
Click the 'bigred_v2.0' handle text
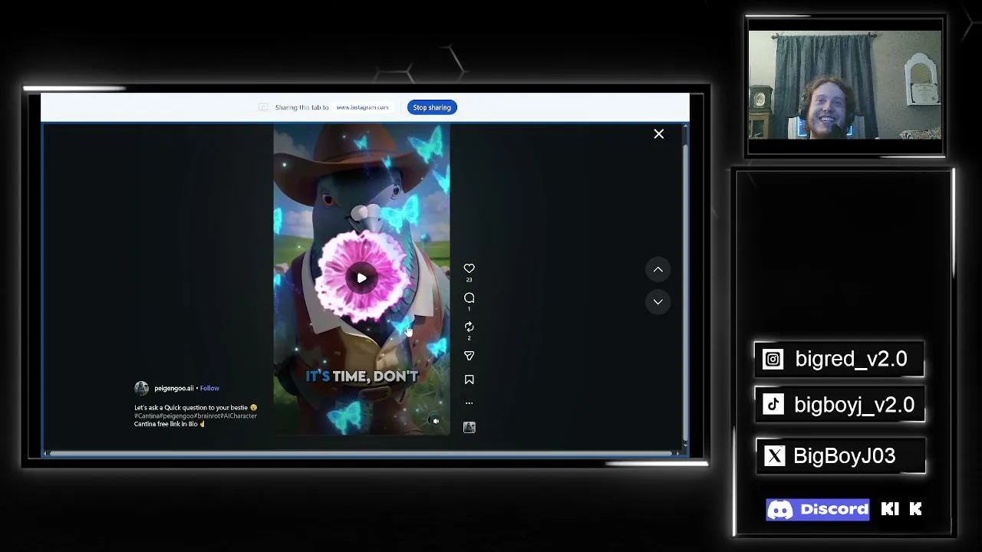pos(851,359)
